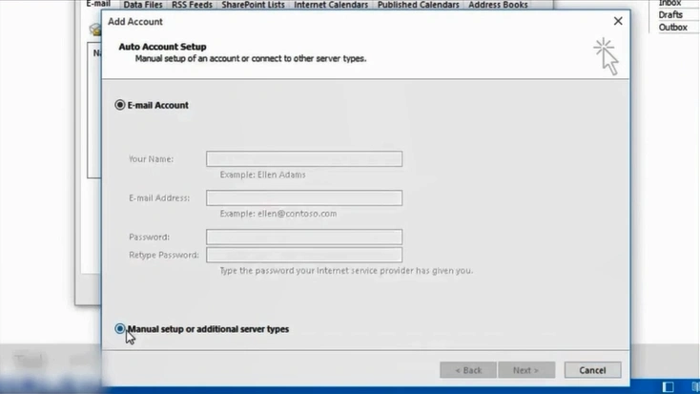Close the Add Account dialog

[618, 21]
